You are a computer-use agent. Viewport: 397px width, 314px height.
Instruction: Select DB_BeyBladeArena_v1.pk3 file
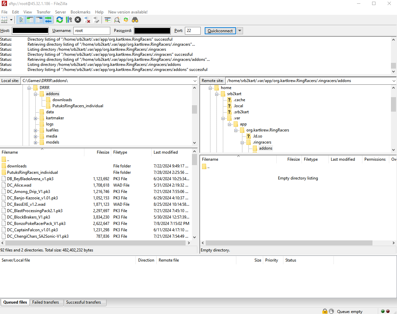point(30,179)
